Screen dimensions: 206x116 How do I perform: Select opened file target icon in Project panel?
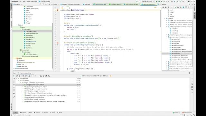pyautogui.click(x=41, y=4)
